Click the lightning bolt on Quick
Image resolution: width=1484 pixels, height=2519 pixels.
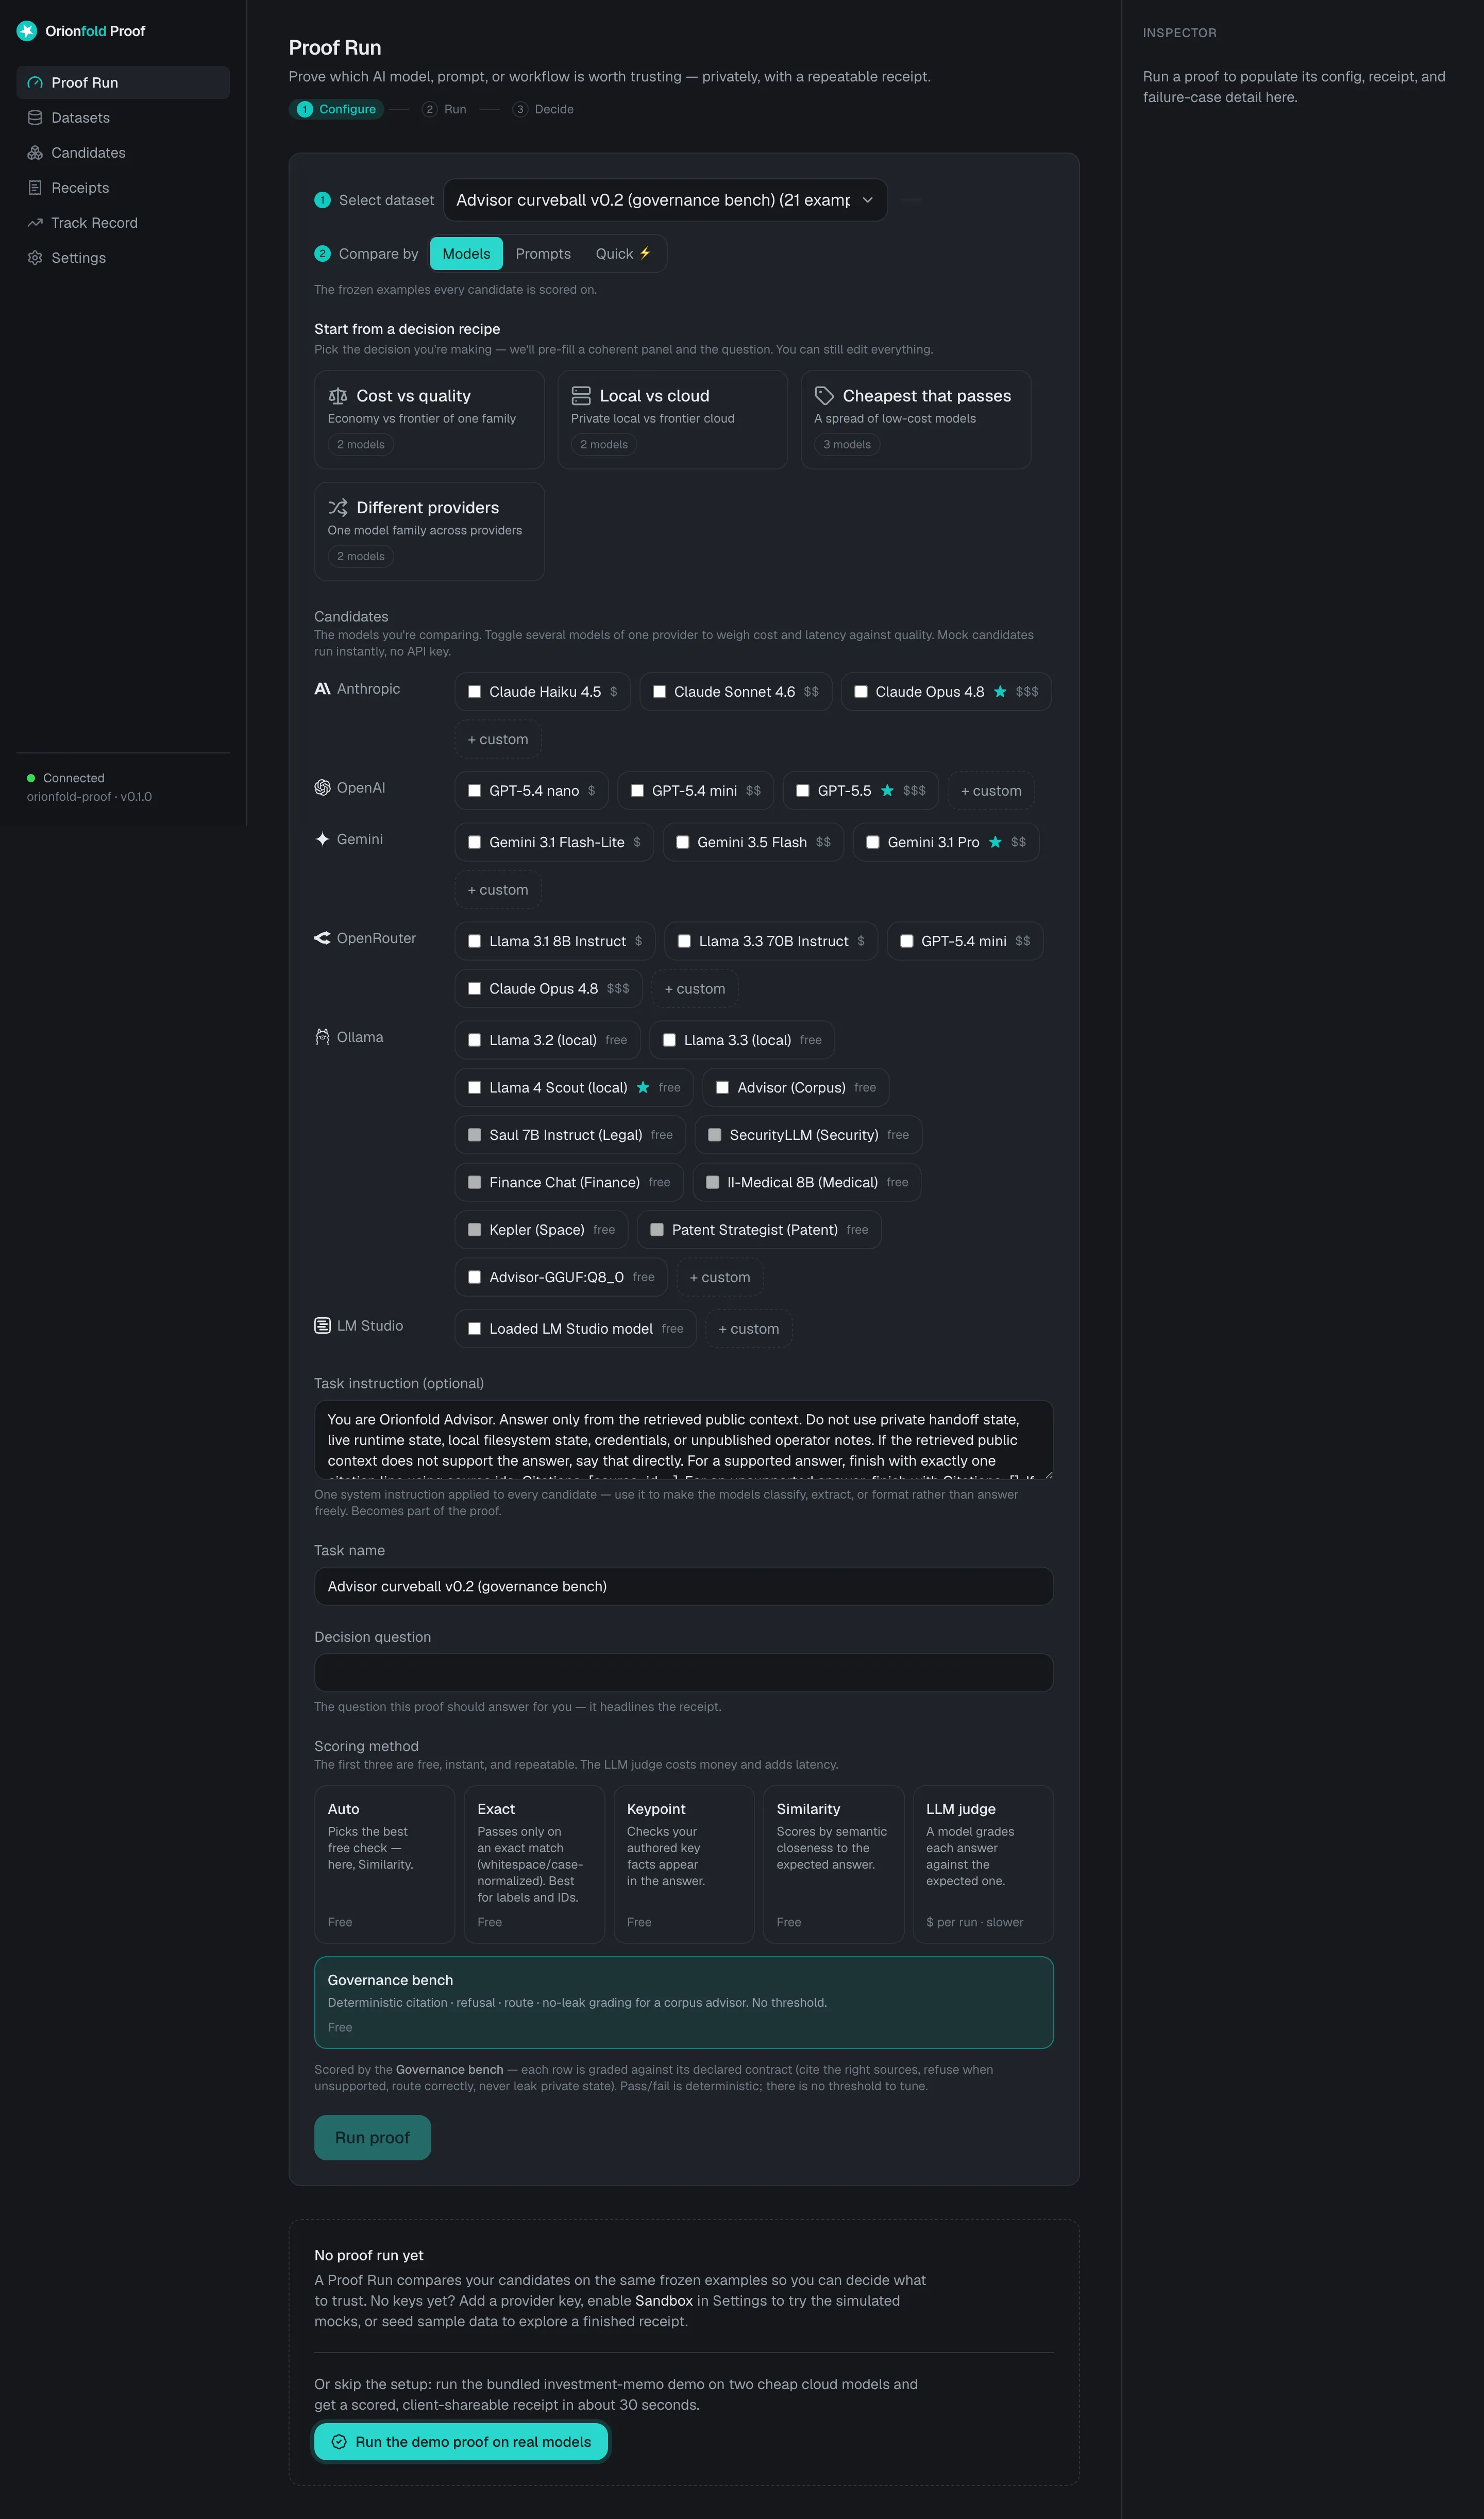[645, 253]
